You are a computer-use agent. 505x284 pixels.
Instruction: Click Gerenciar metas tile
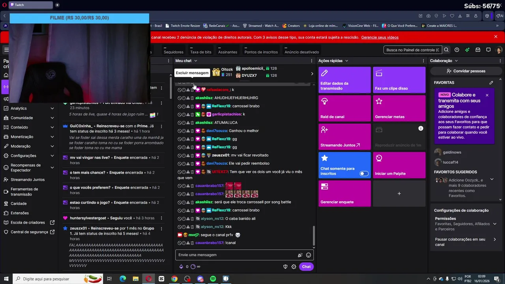point(399,108)
